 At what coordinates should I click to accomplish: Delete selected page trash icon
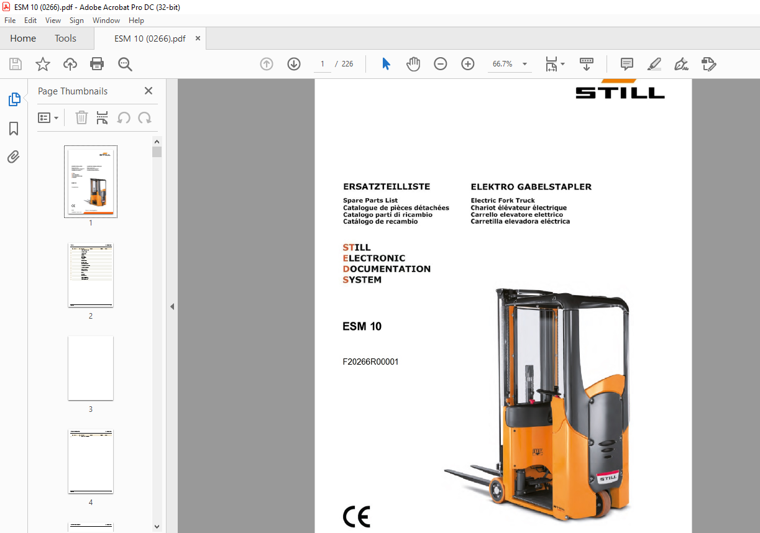(x=81, y=117)
